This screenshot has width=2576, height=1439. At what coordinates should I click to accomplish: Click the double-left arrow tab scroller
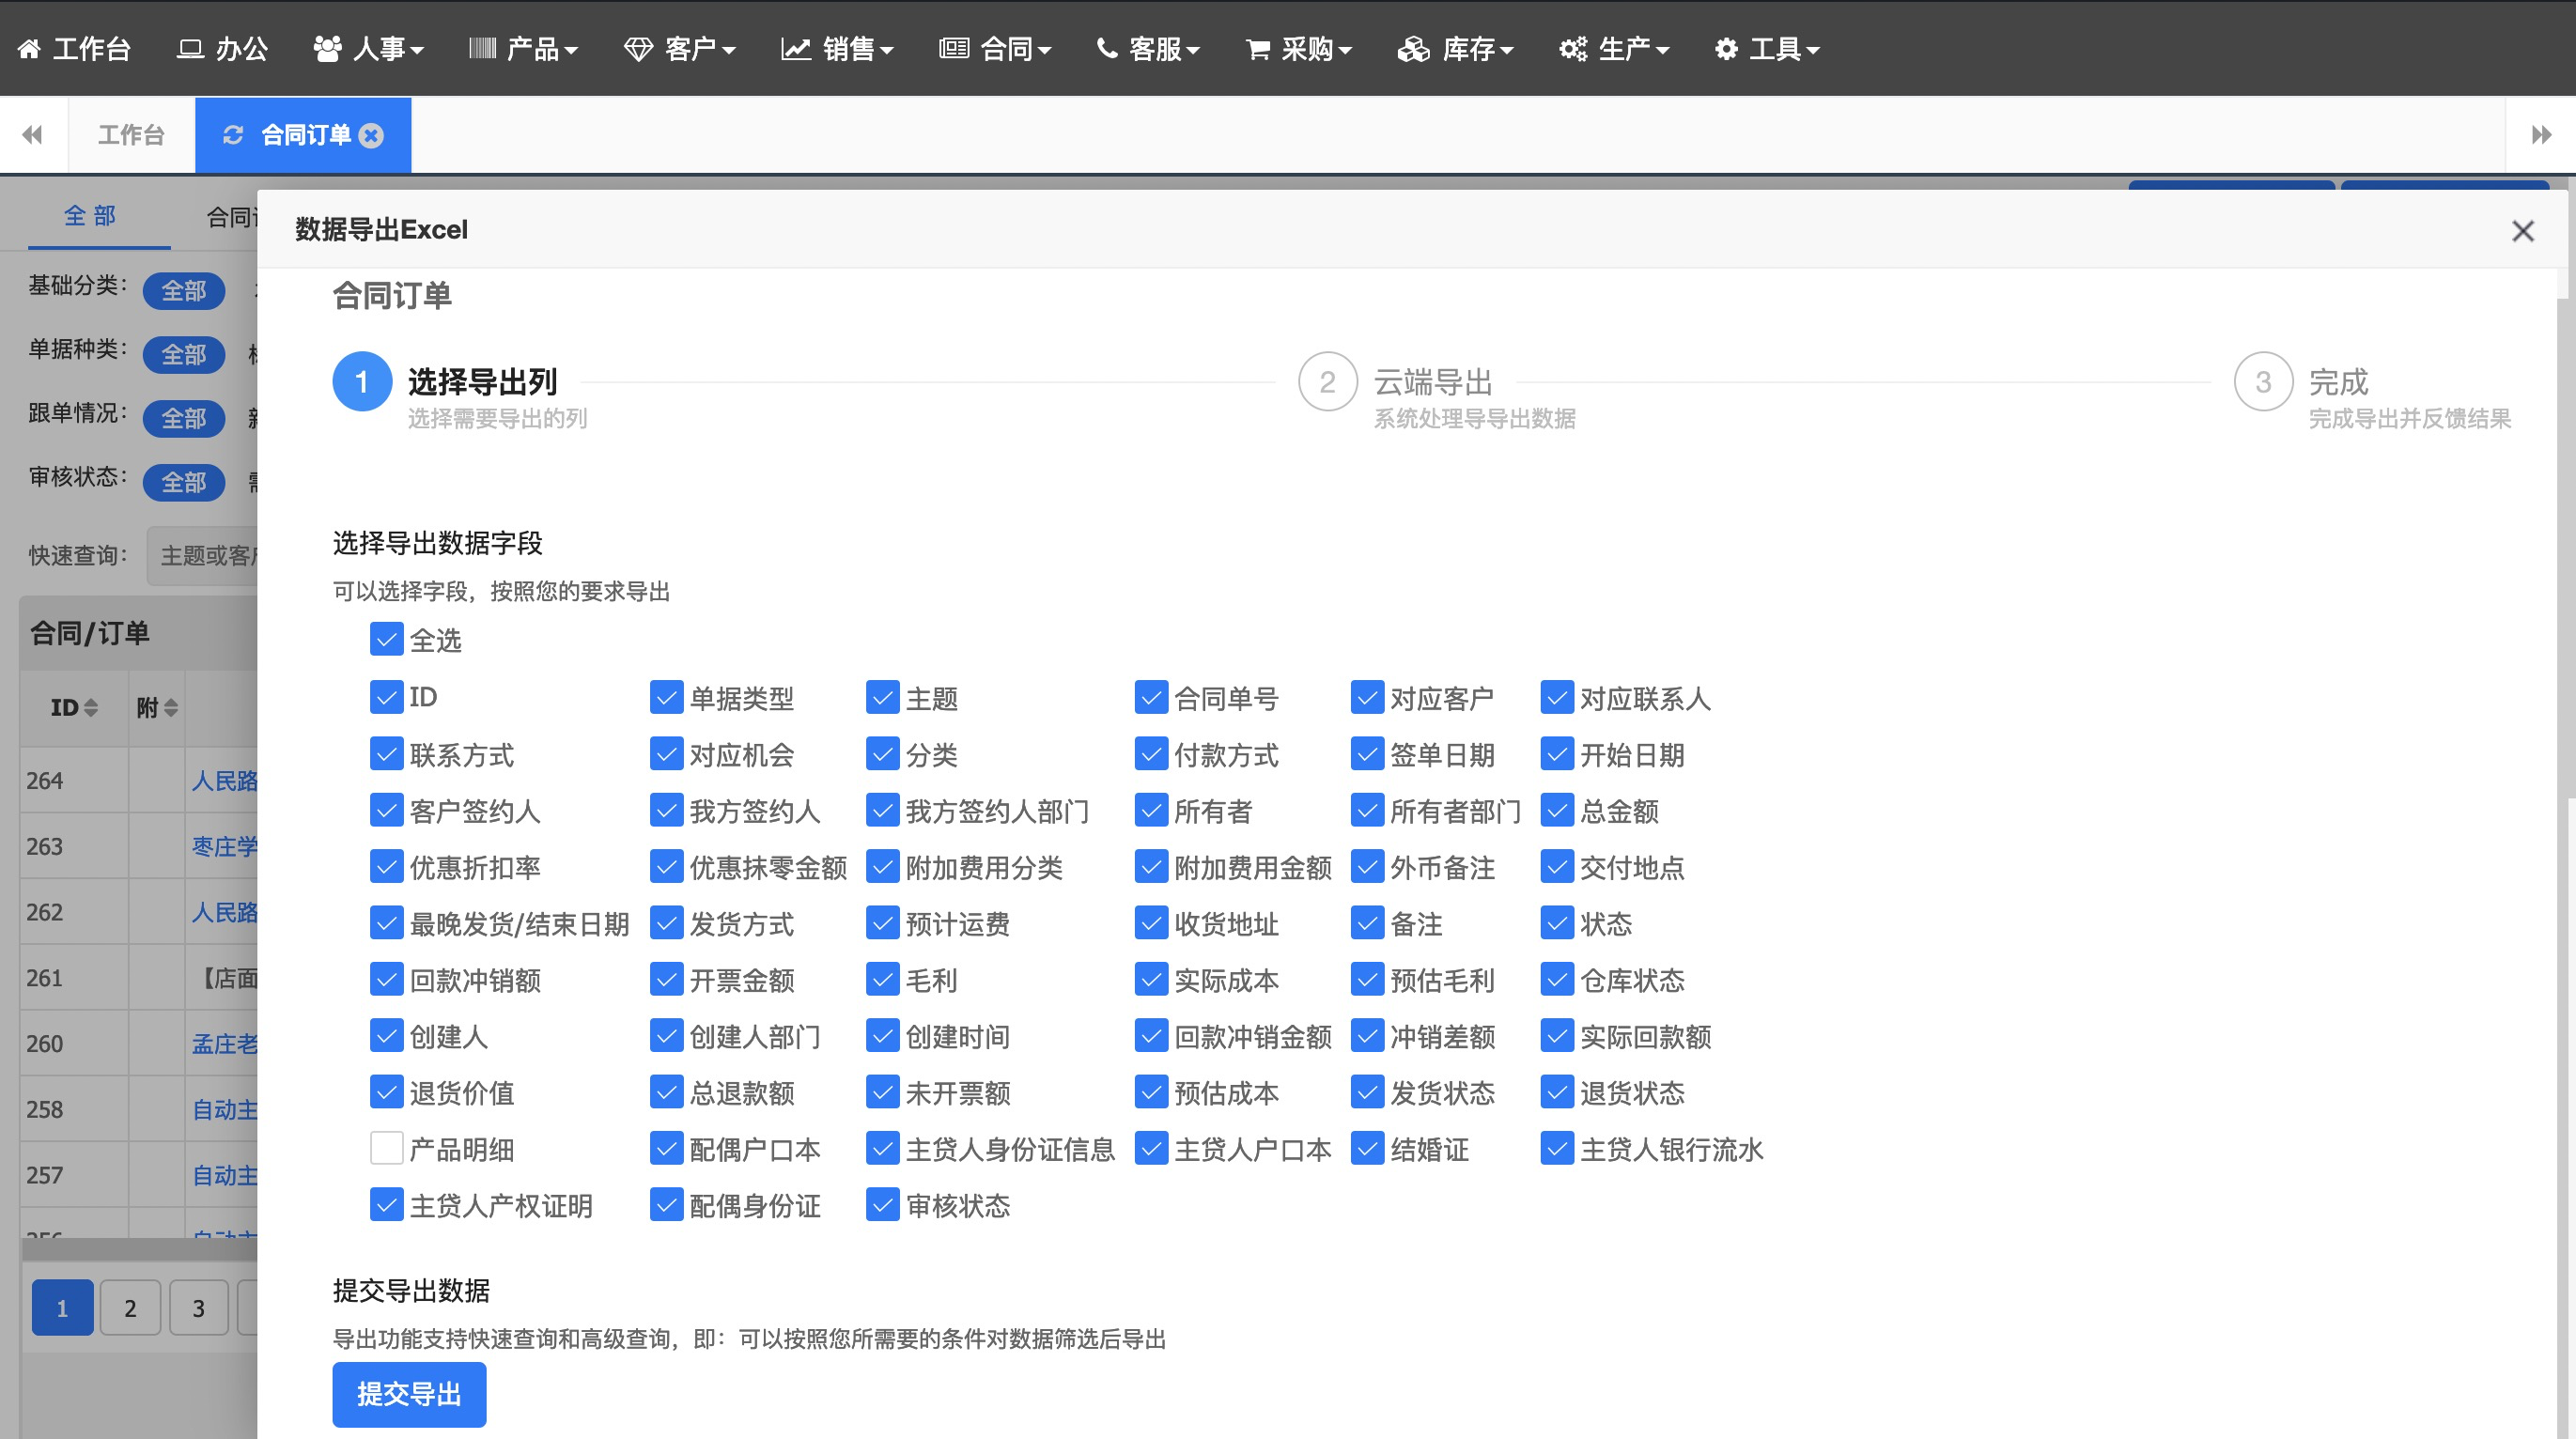32,135
